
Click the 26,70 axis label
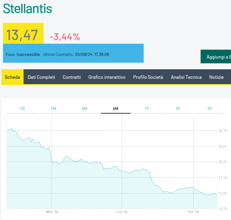pyautogui.click(x=223, y=131)
